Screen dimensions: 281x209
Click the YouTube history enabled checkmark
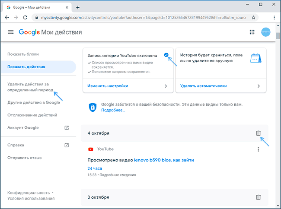click(x=166, y=55)
